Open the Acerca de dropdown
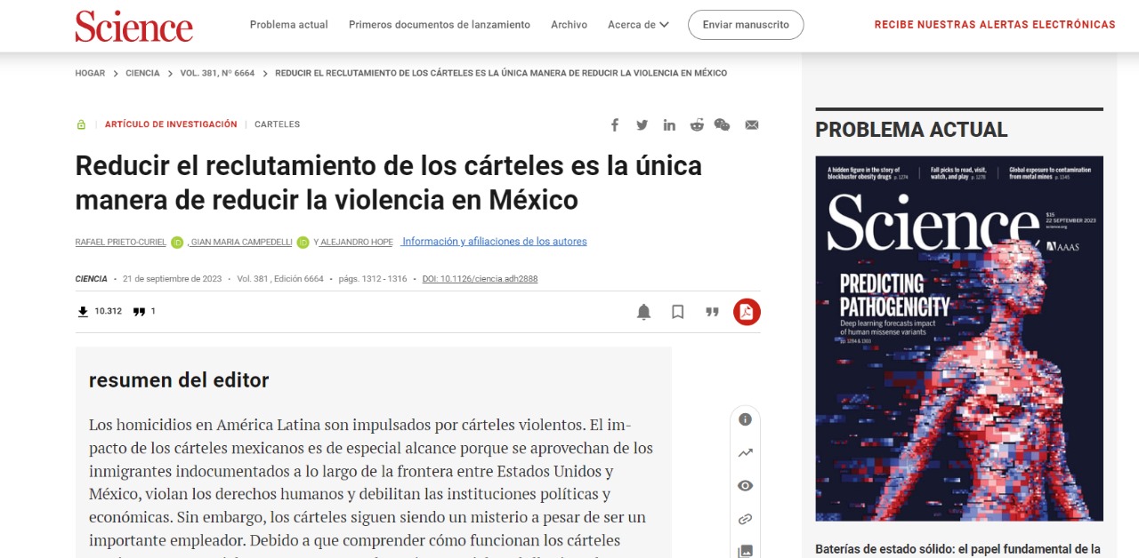 pyautogui.click(x=638, y=25)
